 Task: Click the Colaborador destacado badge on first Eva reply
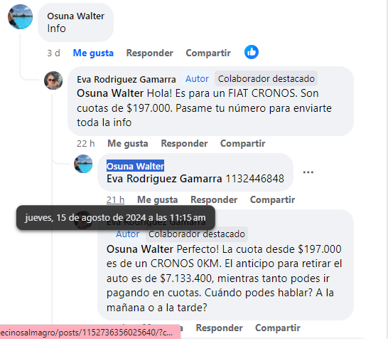click(x=266, y=79)
